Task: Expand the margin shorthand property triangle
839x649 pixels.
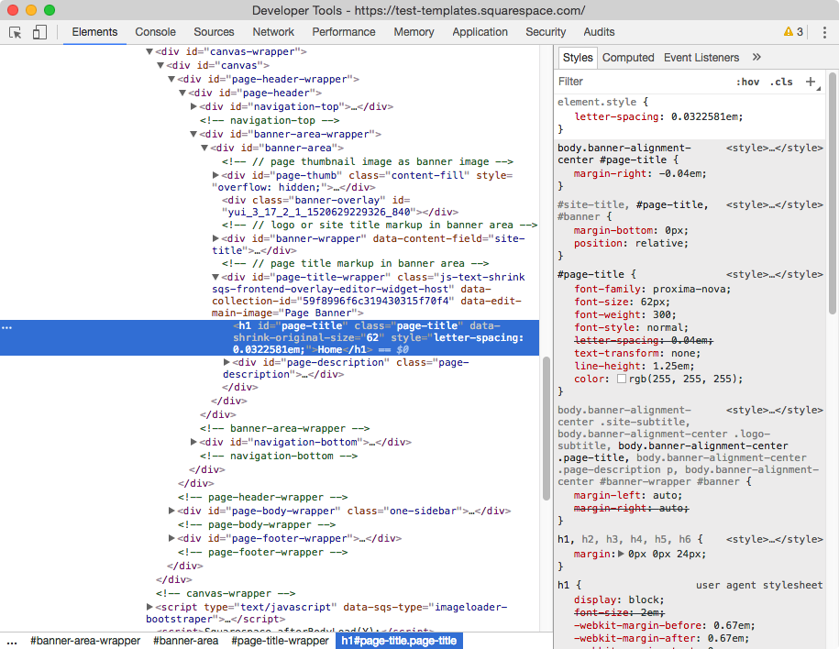Action: pyautogui.click(x=621, y=555)
